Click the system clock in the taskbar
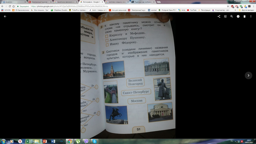This screenshot has height=144, width=256. pyautogui.click(x=249, y=141)
